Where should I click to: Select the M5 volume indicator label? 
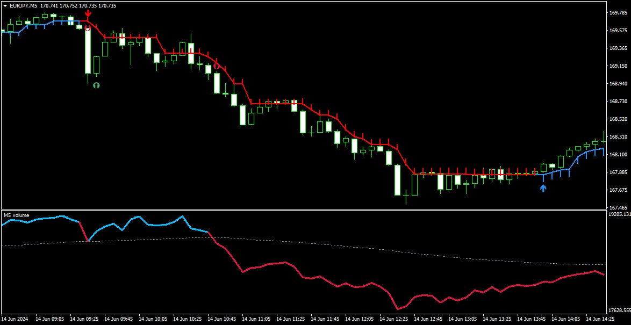coord(17,215)
